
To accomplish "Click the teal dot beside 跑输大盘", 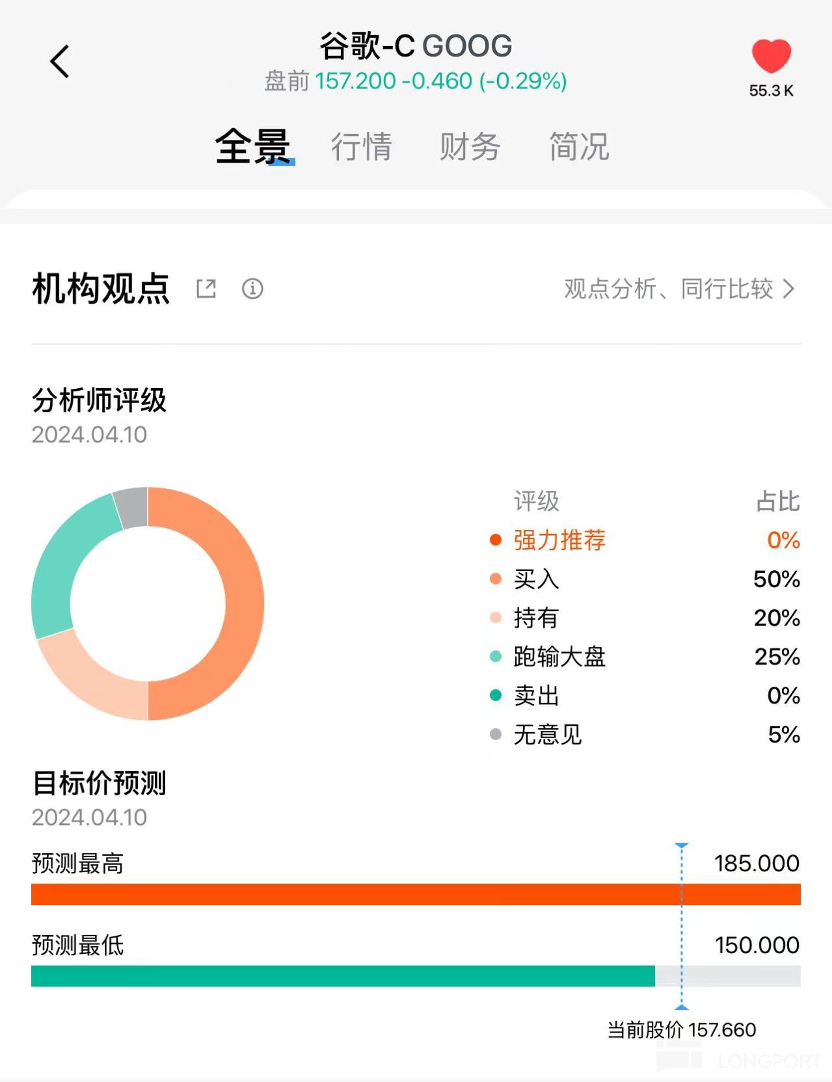I will click(x=496, y=657).
